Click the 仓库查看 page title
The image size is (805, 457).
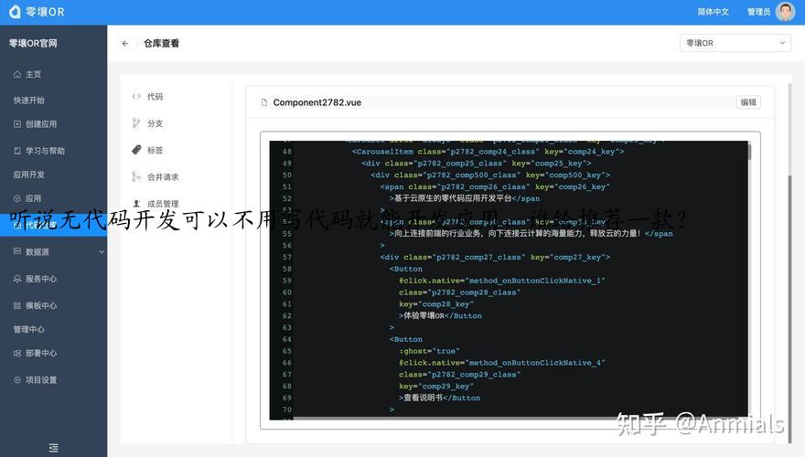coord(161,44)
